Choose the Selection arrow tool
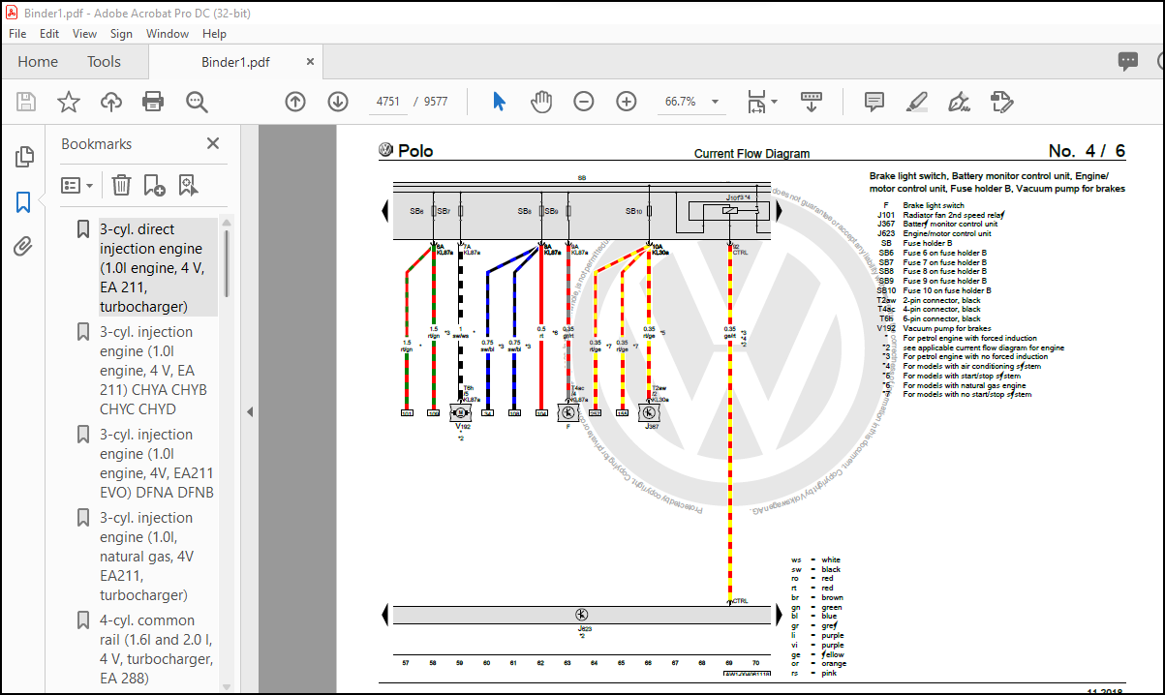 [x=499, y=102]
